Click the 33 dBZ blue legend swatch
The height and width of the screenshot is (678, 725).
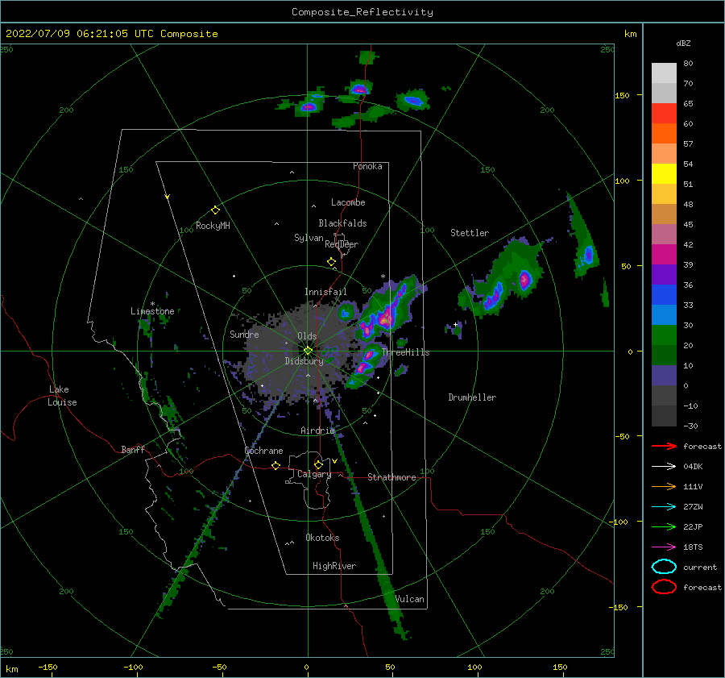(664, 314)
